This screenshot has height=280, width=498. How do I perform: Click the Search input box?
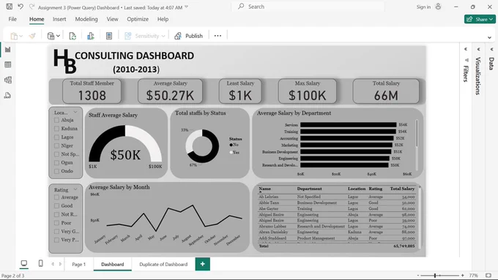coord(308,7)
